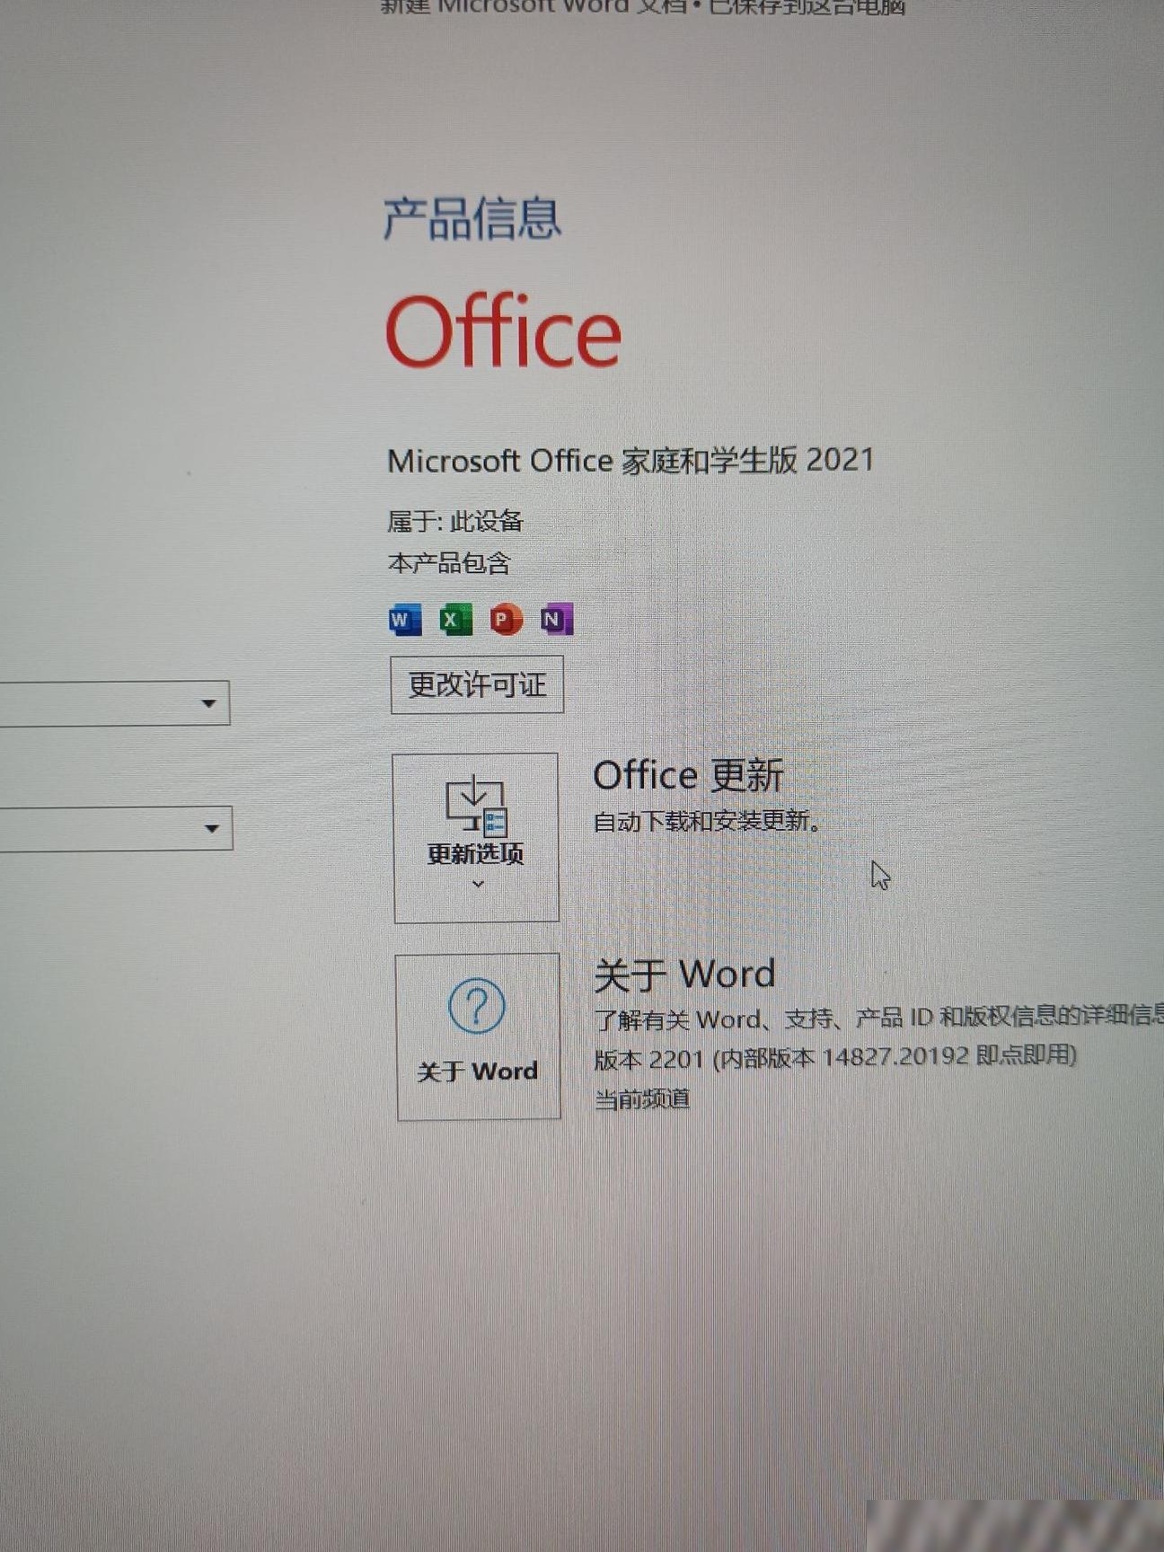Click the 版本 2201 version text
This screenshot has width=1164, height=1552.
pos(835,1057)
